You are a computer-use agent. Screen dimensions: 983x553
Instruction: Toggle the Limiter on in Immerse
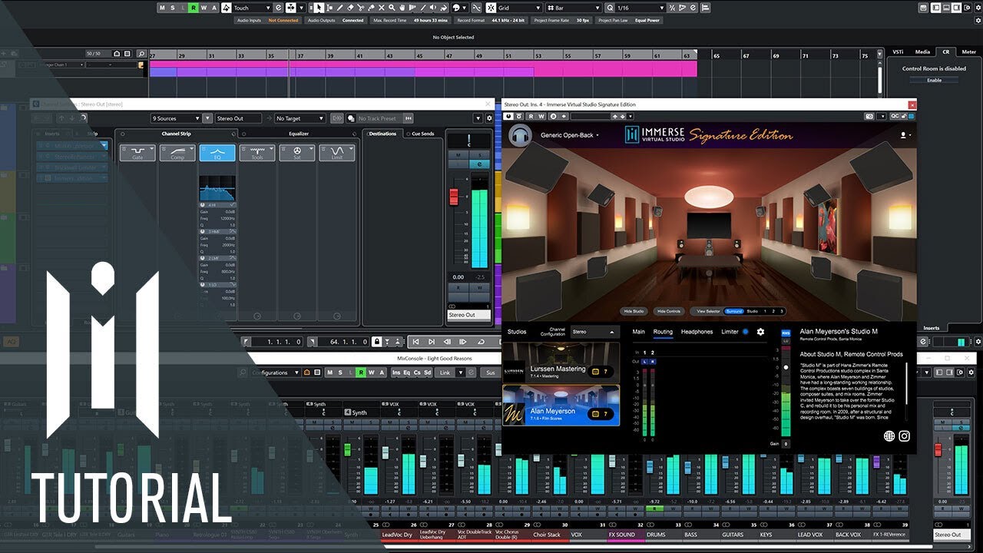pos(745,332)
